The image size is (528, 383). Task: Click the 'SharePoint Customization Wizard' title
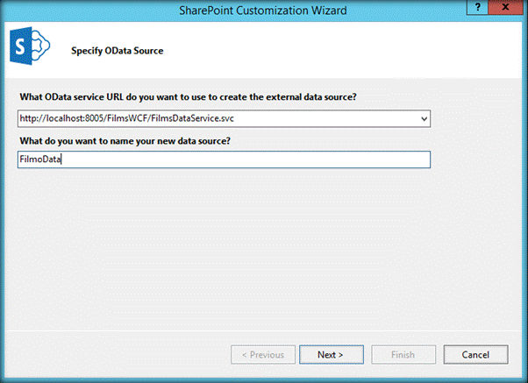(262, 11)
